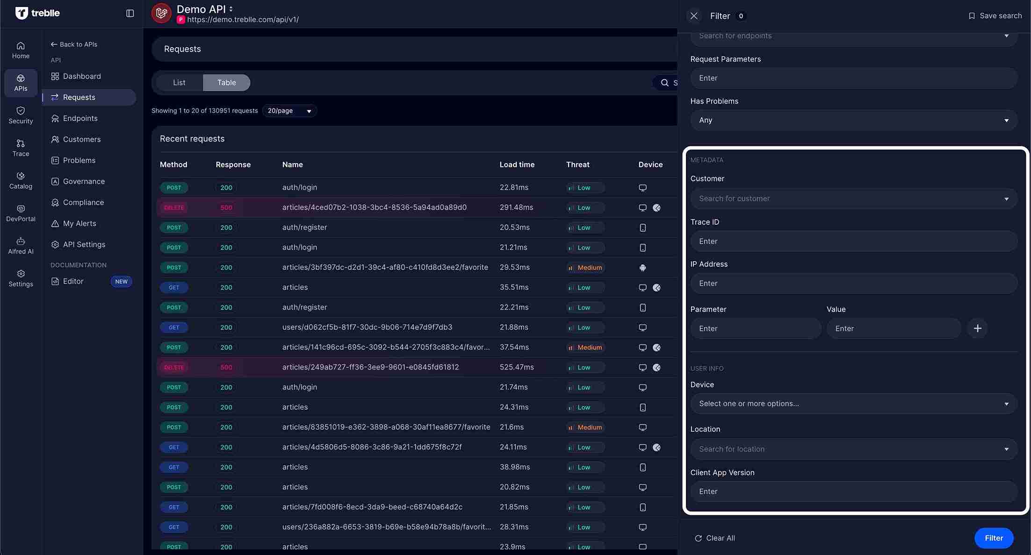Image resolution: width=1031 pixels, height=555 pixels.
Task: Click the Save search bookmark icon
Action: [972, 16]
